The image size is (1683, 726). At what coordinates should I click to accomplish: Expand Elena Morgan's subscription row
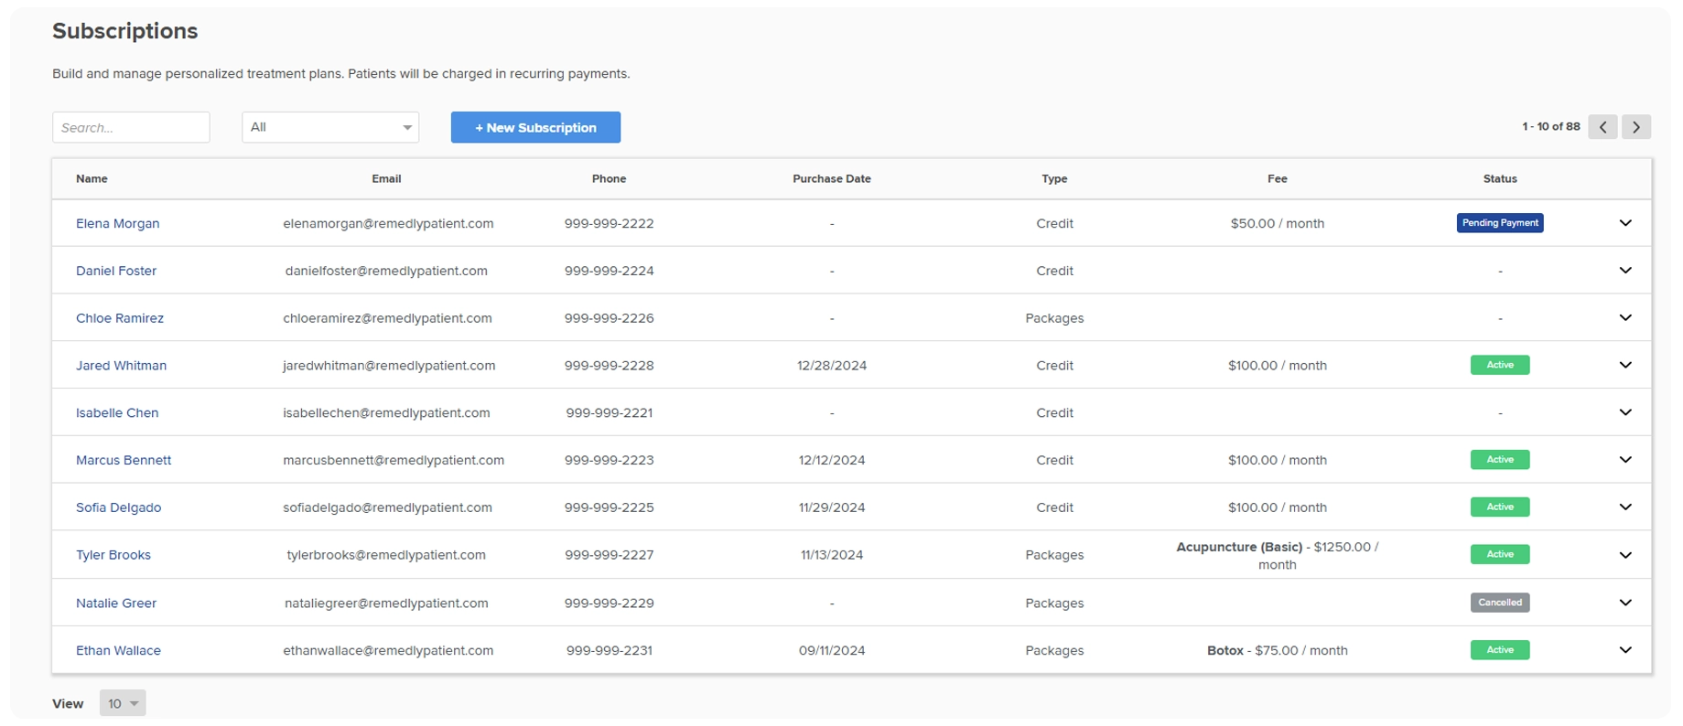[1624, 223]
